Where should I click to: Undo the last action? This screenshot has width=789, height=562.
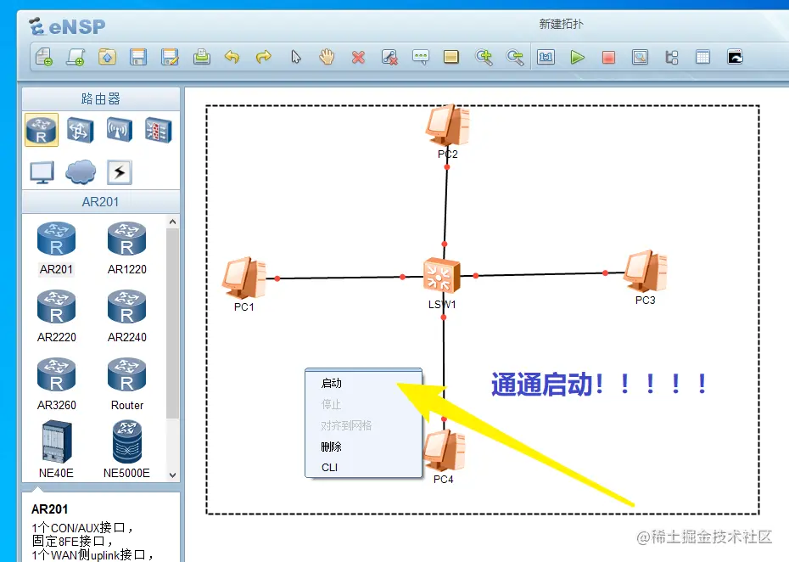[x=232, y=57]
